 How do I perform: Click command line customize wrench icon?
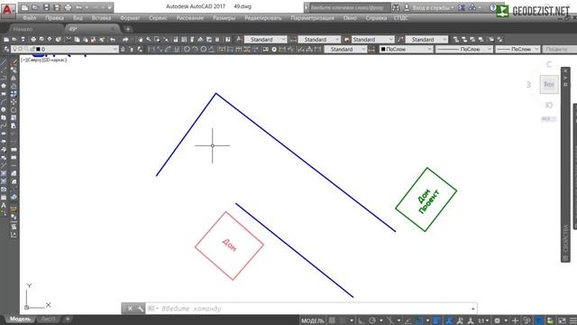pyautogui.click(x=141, y=309)
